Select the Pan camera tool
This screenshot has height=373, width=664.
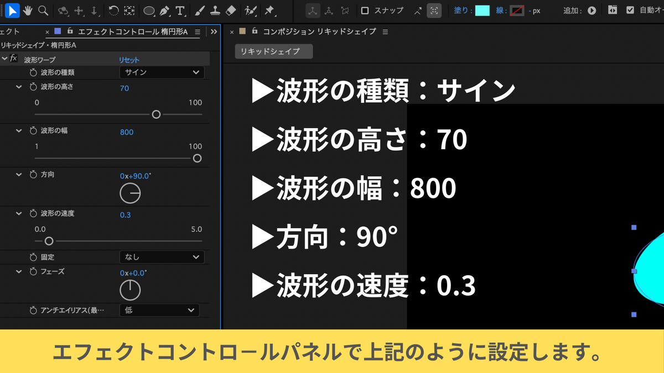click(x=79, y=10)
